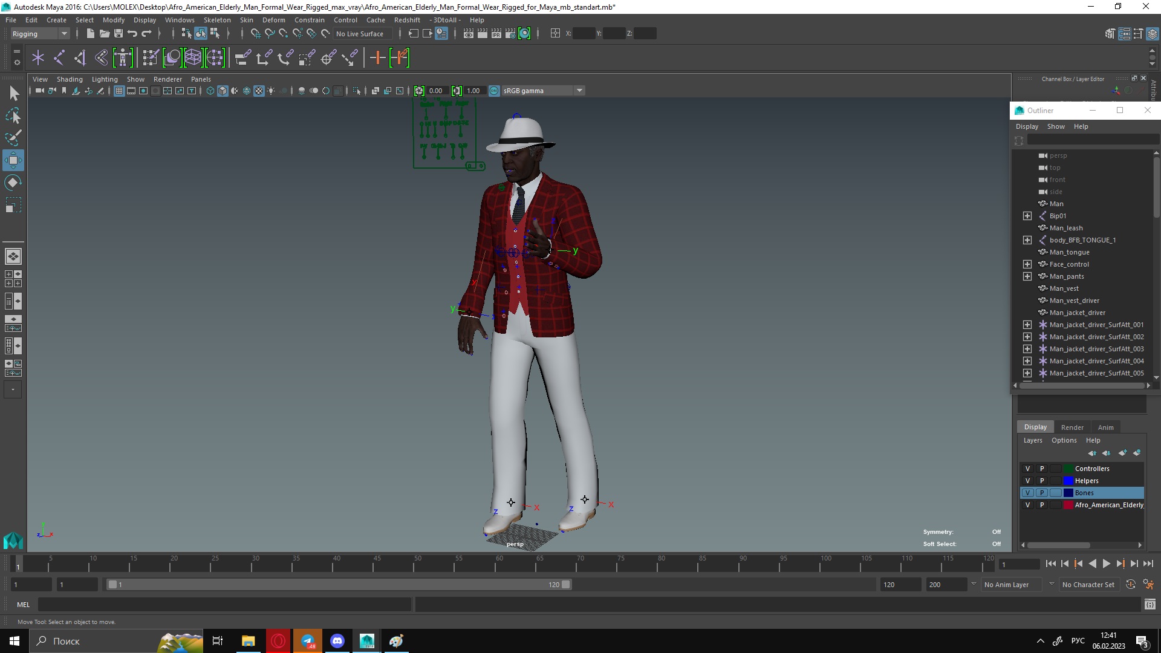Click the Lattice deformer shelf icon

coord(193,58)
